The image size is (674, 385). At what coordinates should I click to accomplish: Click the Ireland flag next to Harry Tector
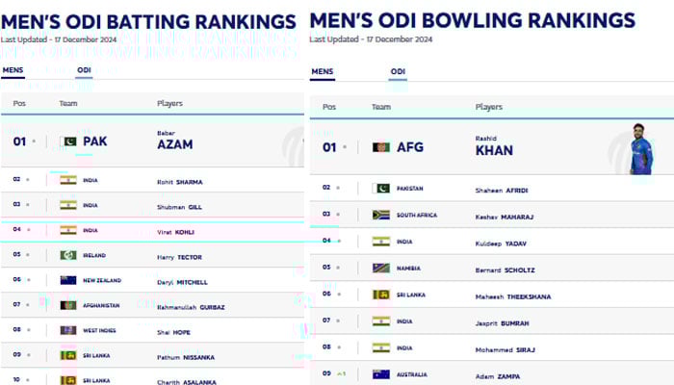(67, 255)
